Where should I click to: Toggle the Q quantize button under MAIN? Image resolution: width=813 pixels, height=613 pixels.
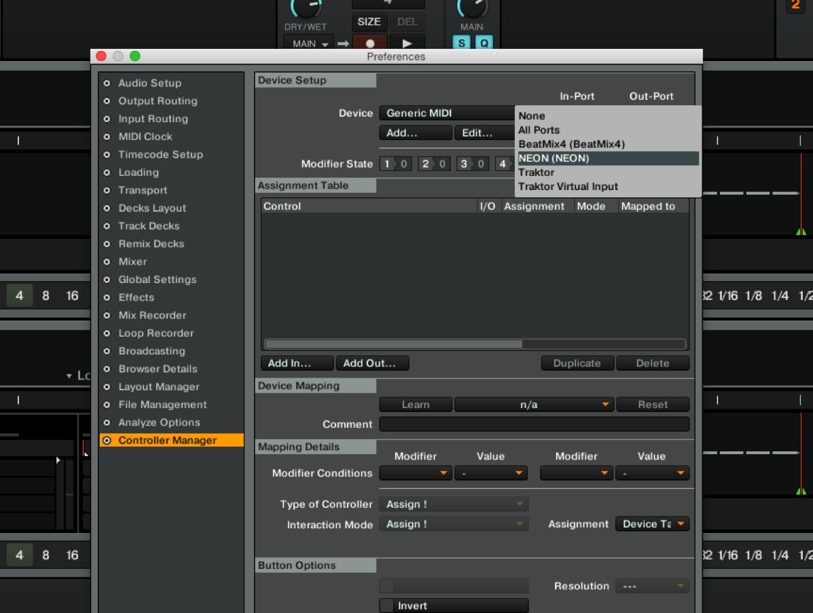(x=484, y=43)
